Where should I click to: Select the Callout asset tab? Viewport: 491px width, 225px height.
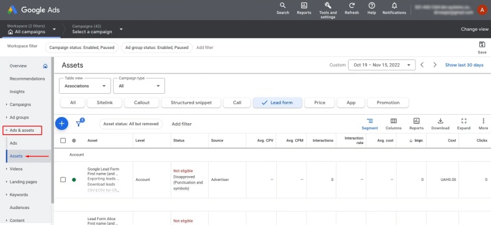click(x=142, y=102)
